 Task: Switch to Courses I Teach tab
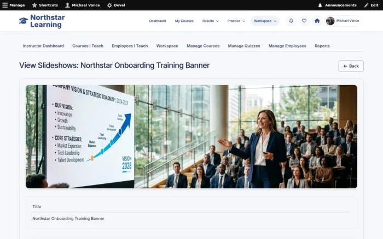point(88,46)
